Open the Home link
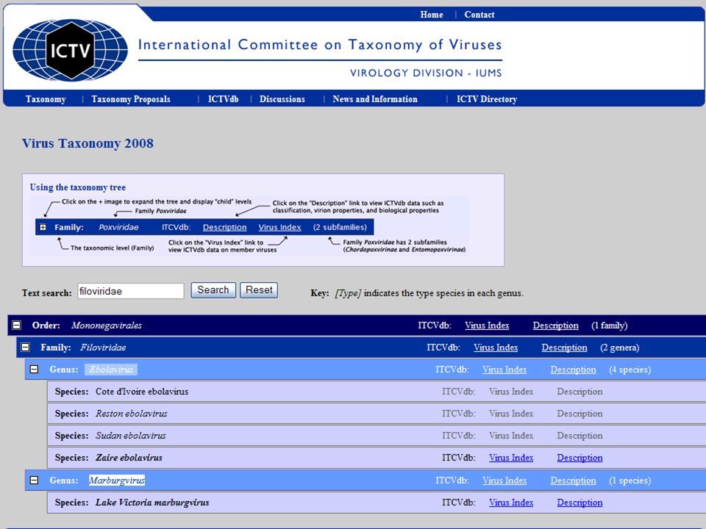Screen dimensions: 706x529 pyautogui.click(x=432, y=15)
